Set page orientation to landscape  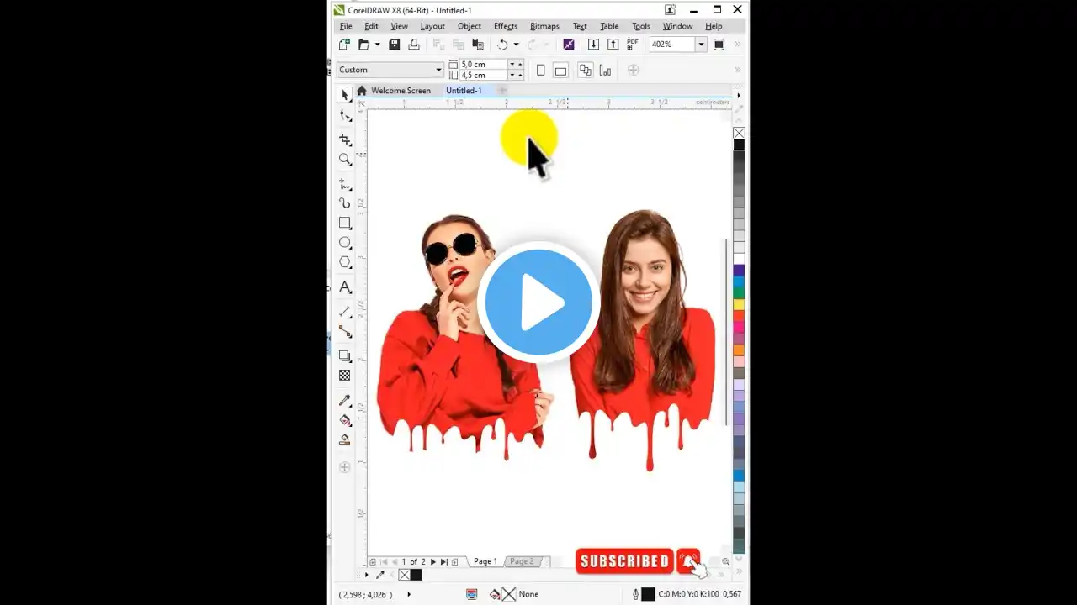[560, 71]
